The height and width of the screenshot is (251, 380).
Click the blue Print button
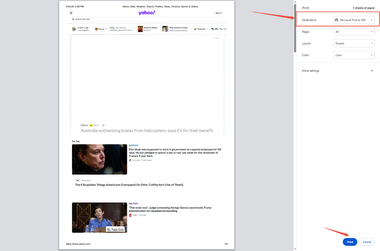pyautogui.click(x=350, y=242)
